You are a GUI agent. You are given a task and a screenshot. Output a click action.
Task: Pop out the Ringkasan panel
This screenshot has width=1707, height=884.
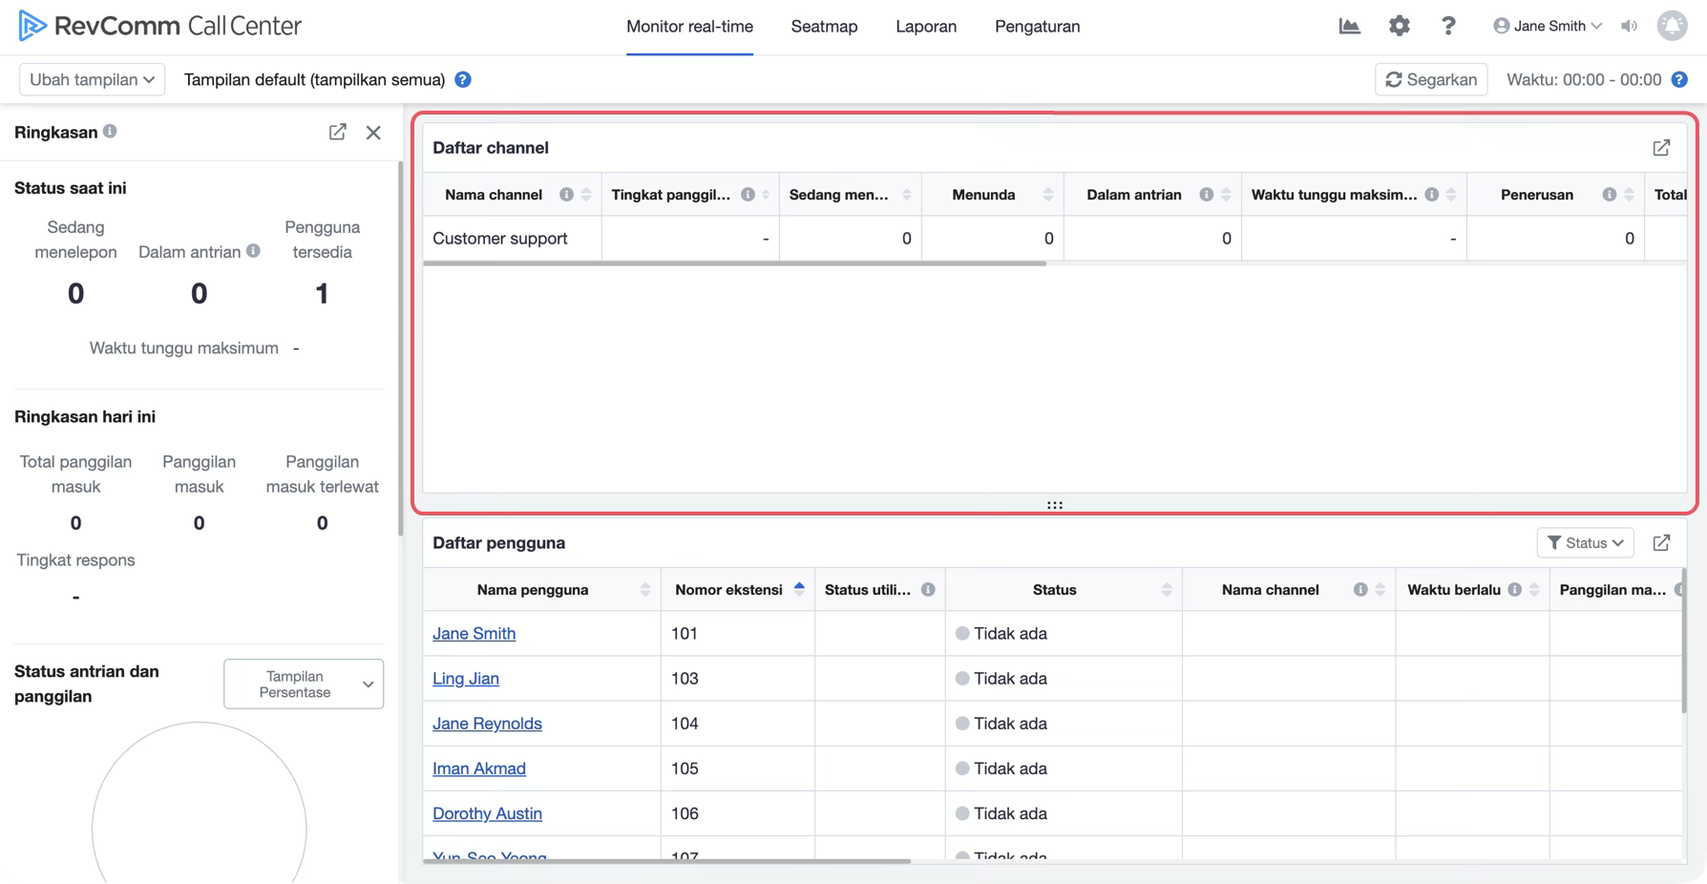tap(337, 132)
